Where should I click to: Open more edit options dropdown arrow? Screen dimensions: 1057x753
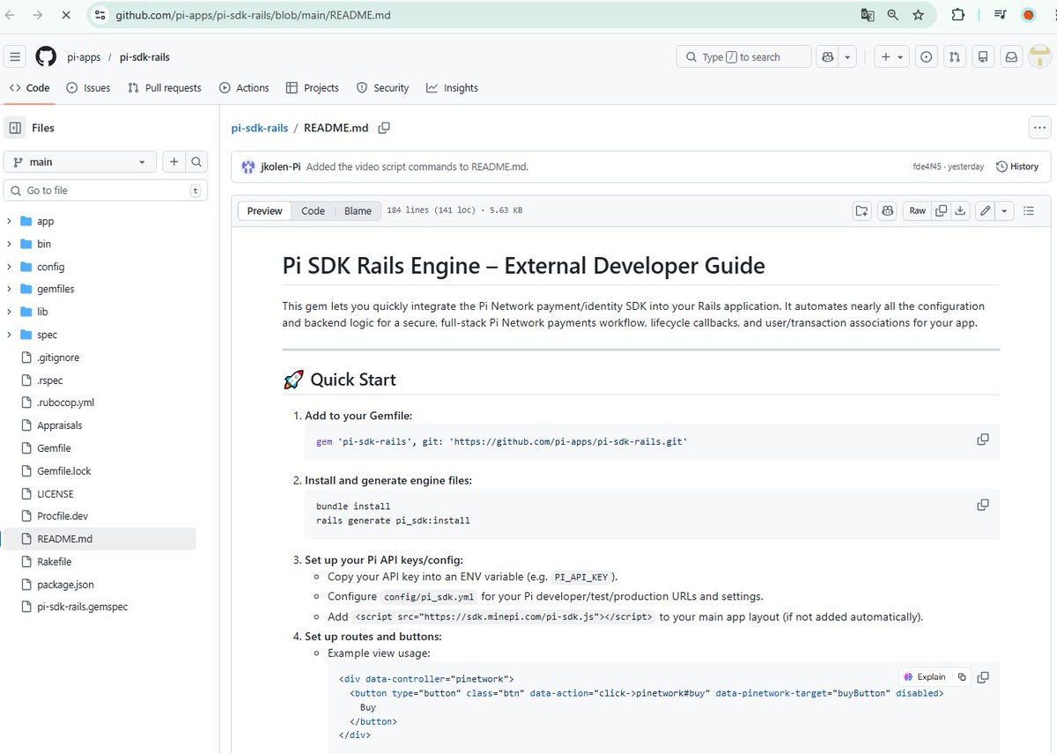[x=1005, y=210]
